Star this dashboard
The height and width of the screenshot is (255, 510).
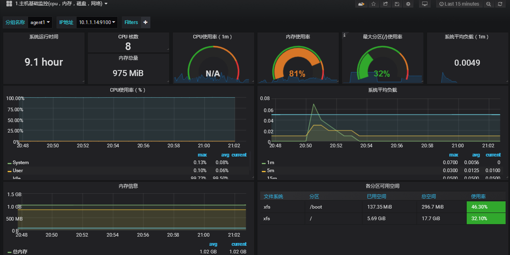pyautogui.click(x=373, y=4)
